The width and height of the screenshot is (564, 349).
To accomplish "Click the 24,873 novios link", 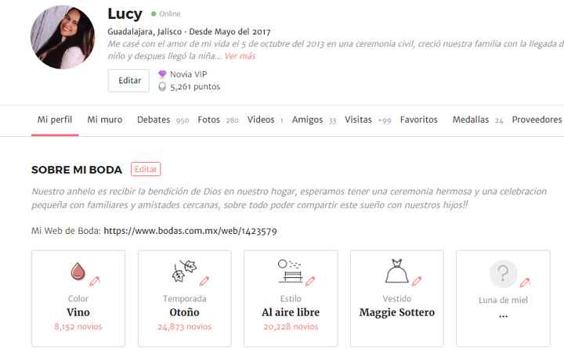I will (x=184, y=327).
